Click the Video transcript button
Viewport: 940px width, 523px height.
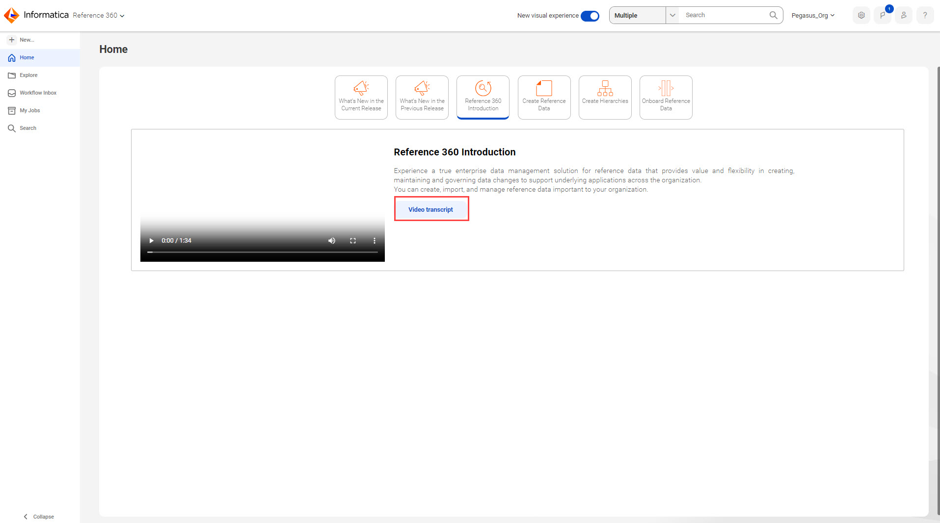431,209
